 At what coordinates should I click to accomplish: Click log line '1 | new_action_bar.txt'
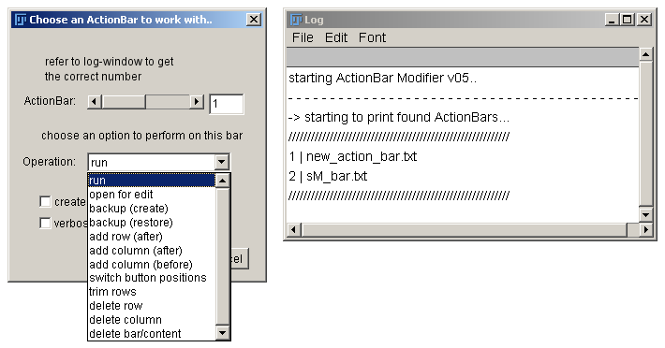point(353,156)
